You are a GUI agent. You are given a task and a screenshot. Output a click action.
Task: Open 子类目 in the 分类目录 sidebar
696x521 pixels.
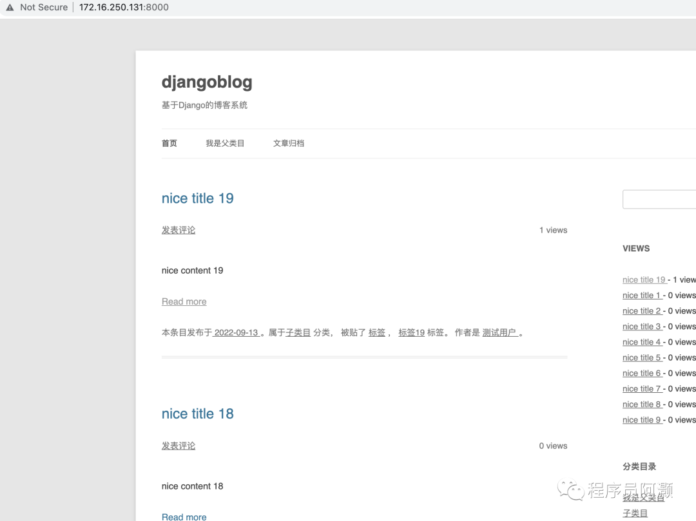coord(635,513)
